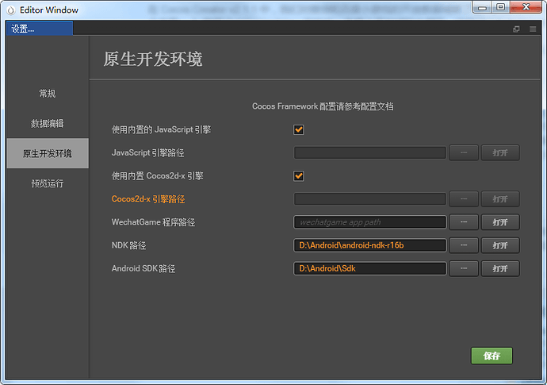Click the NDK 路径 label

[x=128, y=245]
